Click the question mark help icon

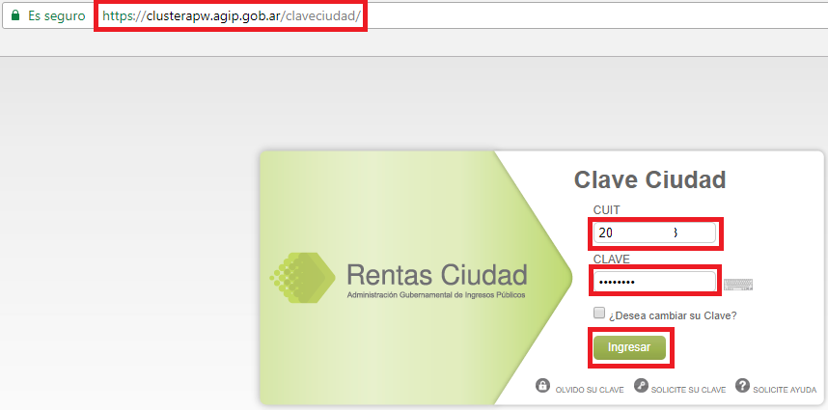click(742, 386)
